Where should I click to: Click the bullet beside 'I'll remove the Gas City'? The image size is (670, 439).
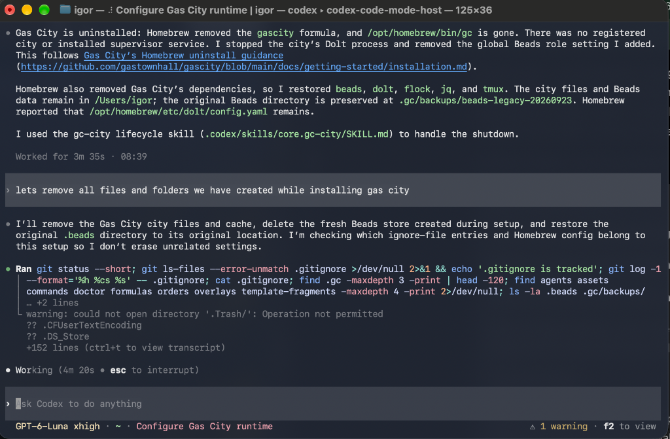coord(8,224)
